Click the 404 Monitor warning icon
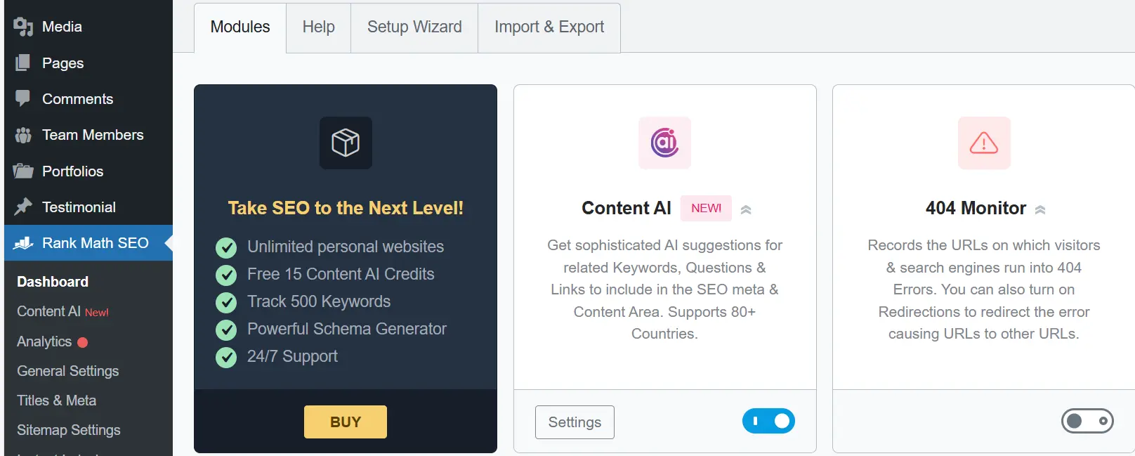Image resolution: width=1135 pixels, height=456 pixels. (983, 143)
